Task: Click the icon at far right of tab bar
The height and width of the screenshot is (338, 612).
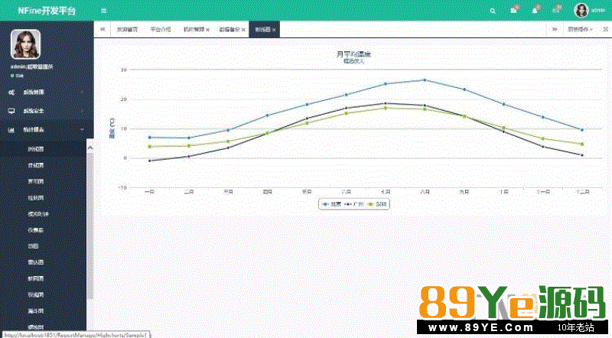Action: (x=605, y=30)
